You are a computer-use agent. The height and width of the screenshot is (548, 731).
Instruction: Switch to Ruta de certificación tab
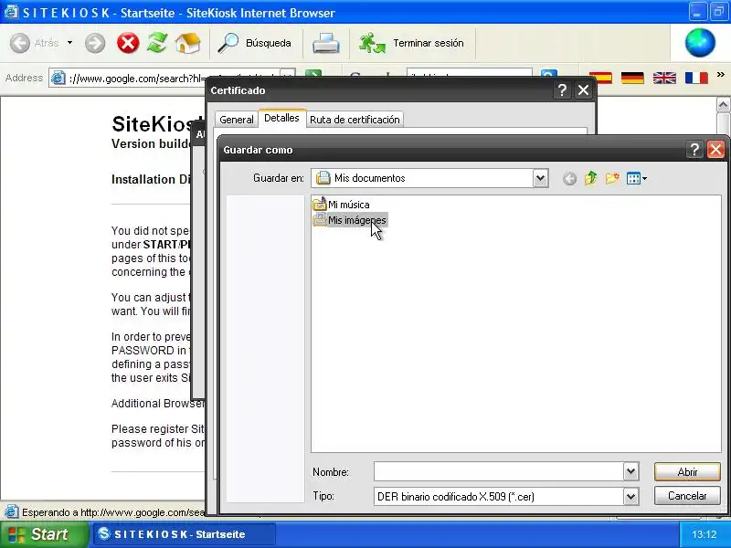(x=355, y=120)
